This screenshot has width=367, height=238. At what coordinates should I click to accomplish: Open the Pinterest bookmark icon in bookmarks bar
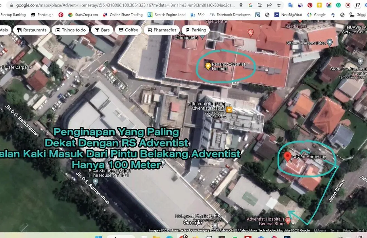[x=61, y=15]
